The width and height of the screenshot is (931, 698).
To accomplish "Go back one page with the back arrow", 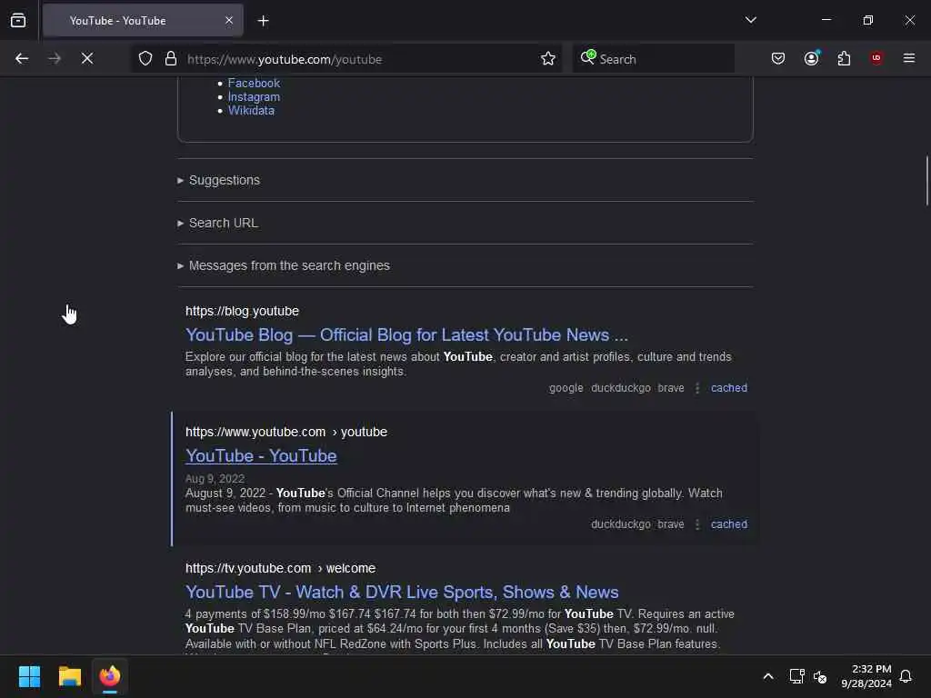I will pyautogui.click(x=22, y=59).
